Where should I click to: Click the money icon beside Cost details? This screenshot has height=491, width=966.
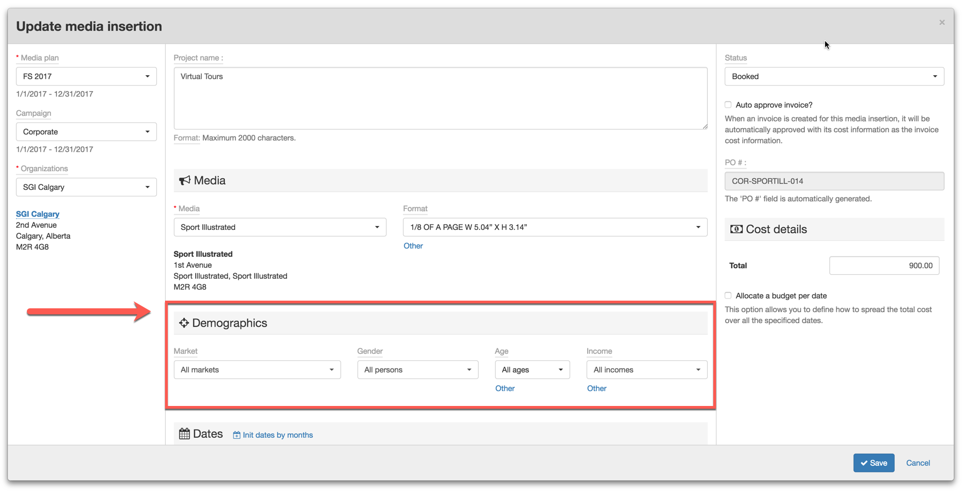[x=736, y=229]
